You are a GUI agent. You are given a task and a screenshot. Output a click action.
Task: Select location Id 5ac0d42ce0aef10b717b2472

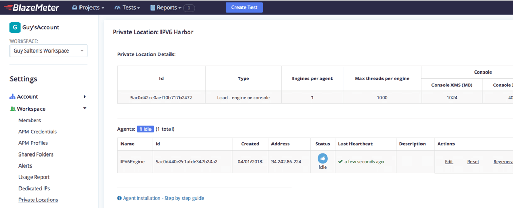(162, 98)
